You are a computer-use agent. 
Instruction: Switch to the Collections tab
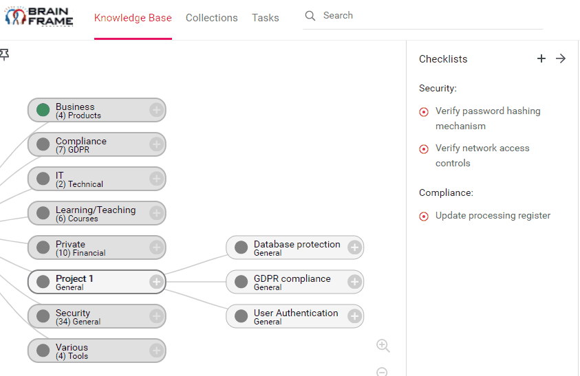coord(212,18)
